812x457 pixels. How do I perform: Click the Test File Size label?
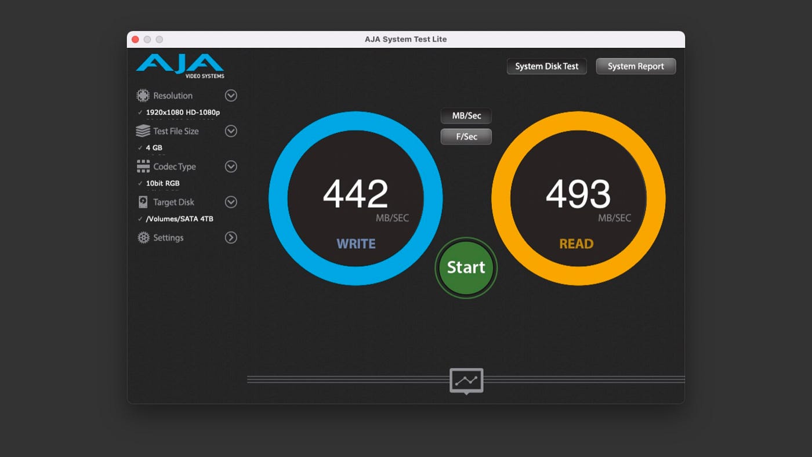[176, 131]
